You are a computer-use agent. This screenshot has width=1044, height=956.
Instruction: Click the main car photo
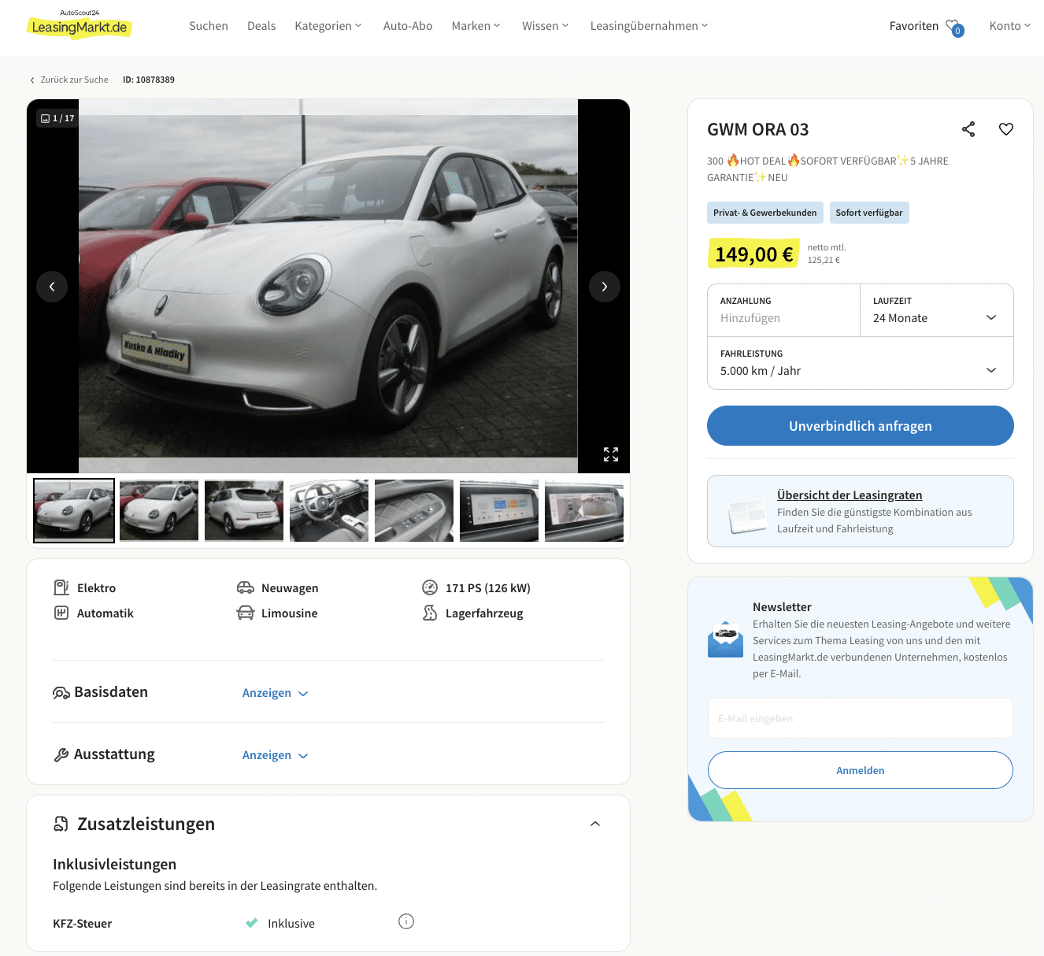click(x=328, y=286)
